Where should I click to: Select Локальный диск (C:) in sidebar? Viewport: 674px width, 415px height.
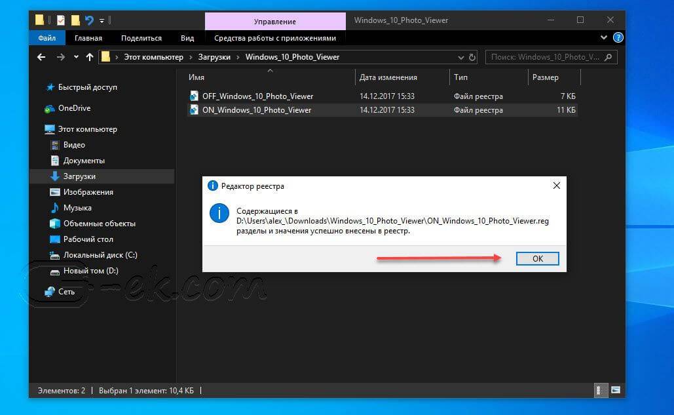tap(100, 255)
